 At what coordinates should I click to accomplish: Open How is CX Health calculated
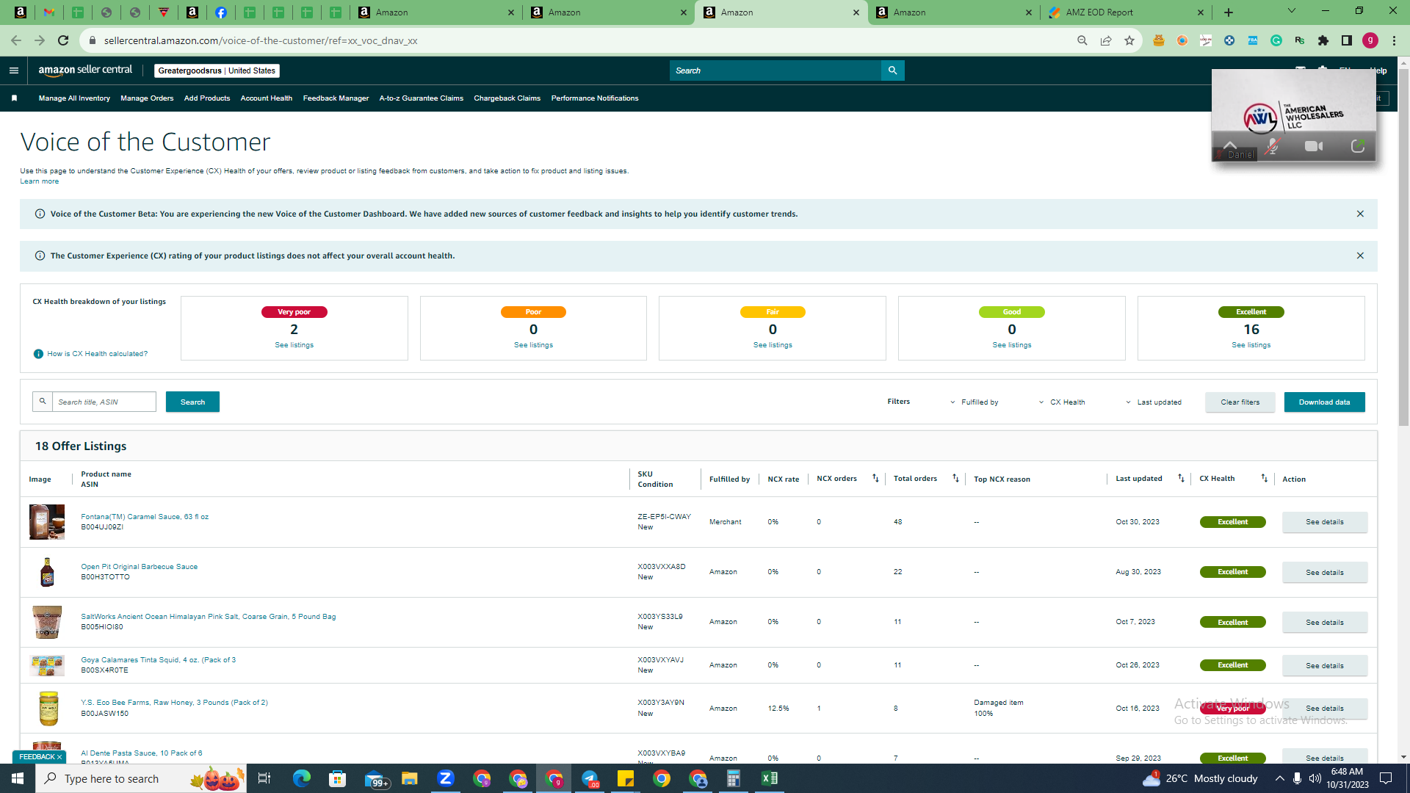click(98, 354)
